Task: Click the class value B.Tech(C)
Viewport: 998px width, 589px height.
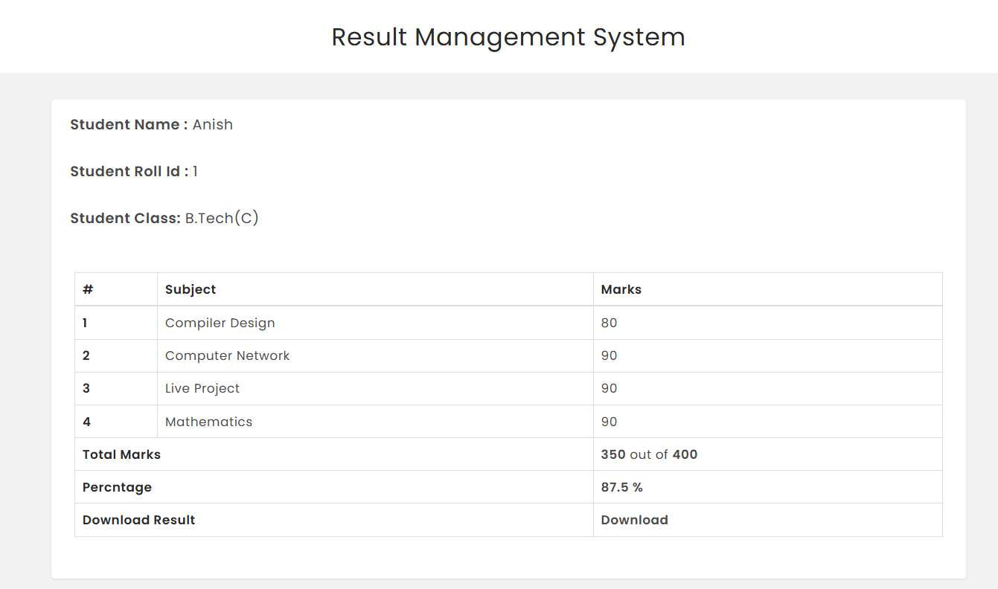Action: click(x=222, y=218)
